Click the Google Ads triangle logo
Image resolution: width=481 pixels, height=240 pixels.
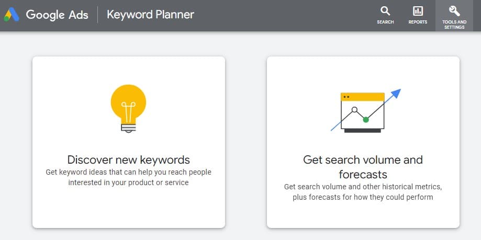(12, 14)
